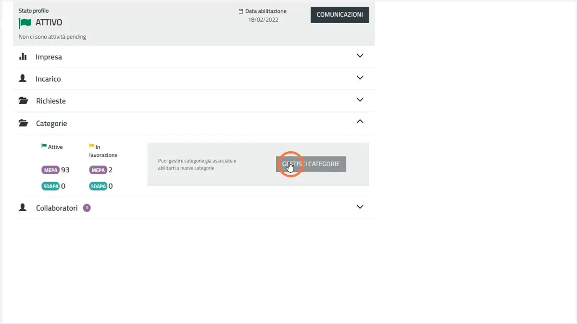Click the yellow In lavorazione flag icon
Image resolution: width=577 pixels, height=324 pixels.
click(92, 146)
